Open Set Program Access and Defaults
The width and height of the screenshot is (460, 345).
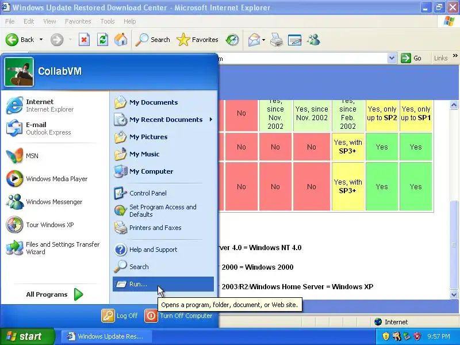pos(163,210)
